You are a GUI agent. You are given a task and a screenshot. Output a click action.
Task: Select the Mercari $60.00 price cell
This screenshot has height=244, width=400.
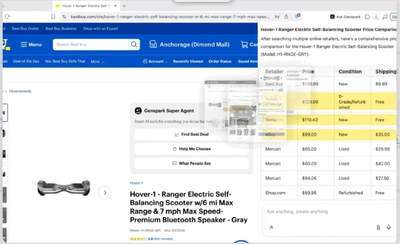[x=316, y=163]
